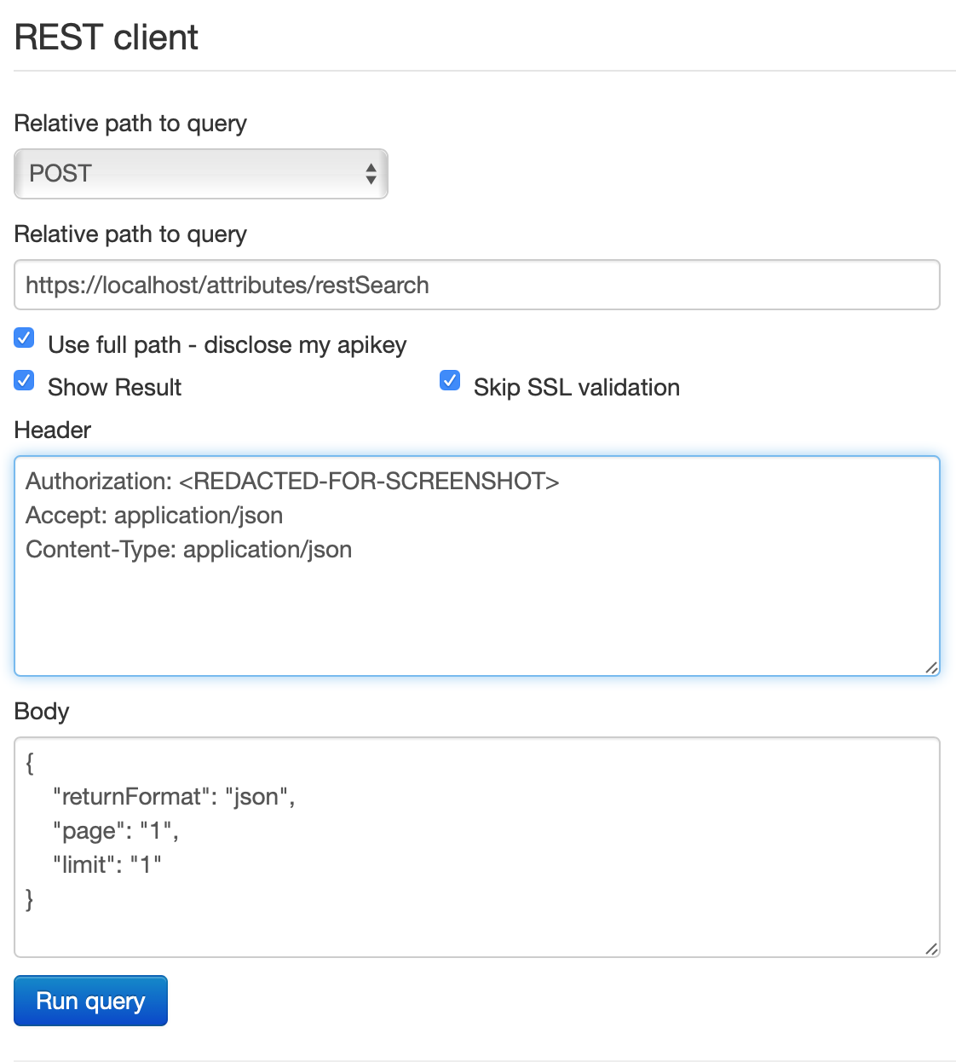Click the 'Header' section label

coord(52,430)
